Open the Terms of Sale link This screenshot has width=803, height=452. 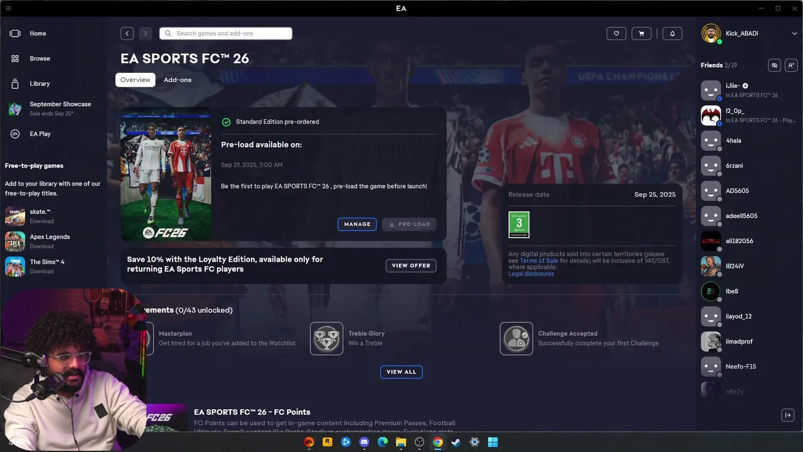click(538, 261)
